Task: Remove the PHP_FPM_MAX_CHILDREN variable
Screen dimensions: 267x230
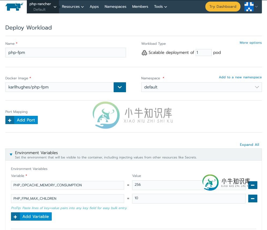Action: 253,198
